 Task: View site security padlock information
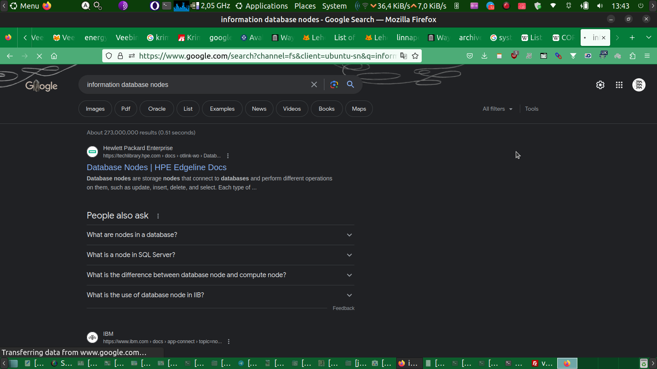[120, 56]
